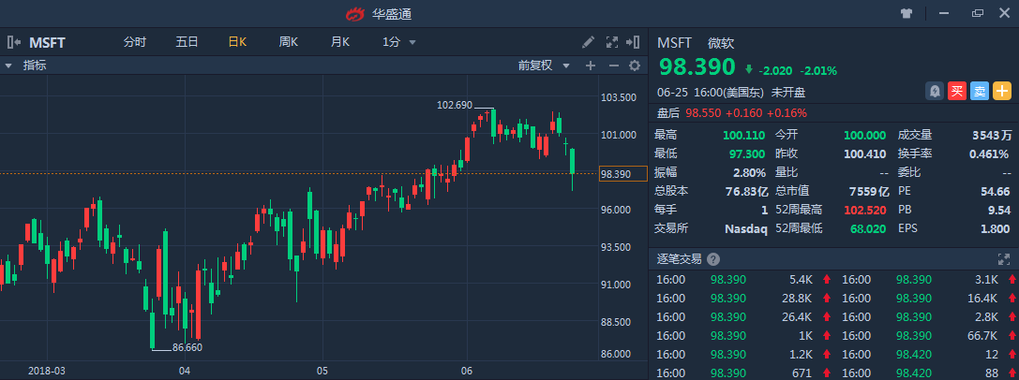
Task: Click the 最低 value 97.300
Action: click(748, 154)
